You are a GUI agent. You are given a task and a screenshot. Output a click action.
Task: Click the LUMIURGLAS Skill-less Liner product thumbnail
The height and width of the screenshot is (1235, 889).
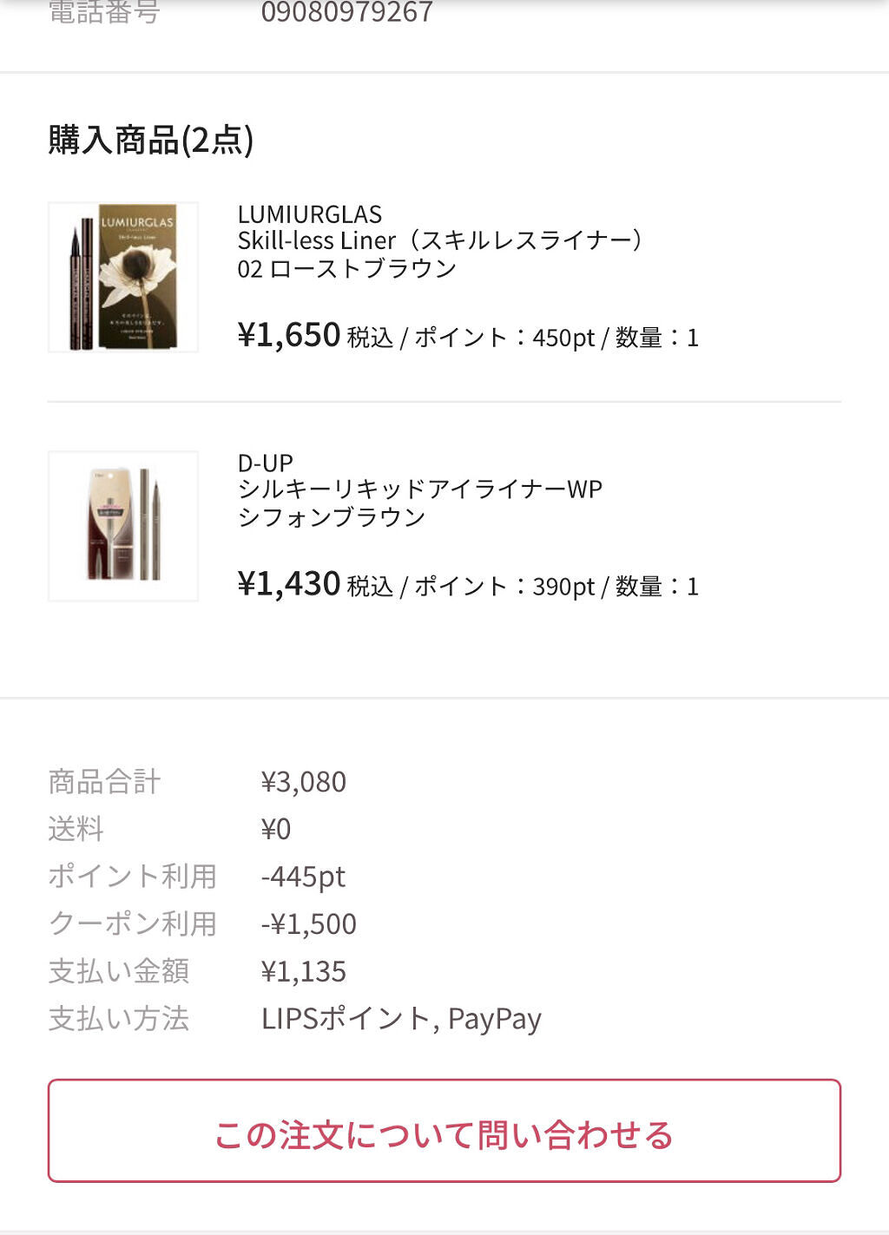click(x=123, y=277)
